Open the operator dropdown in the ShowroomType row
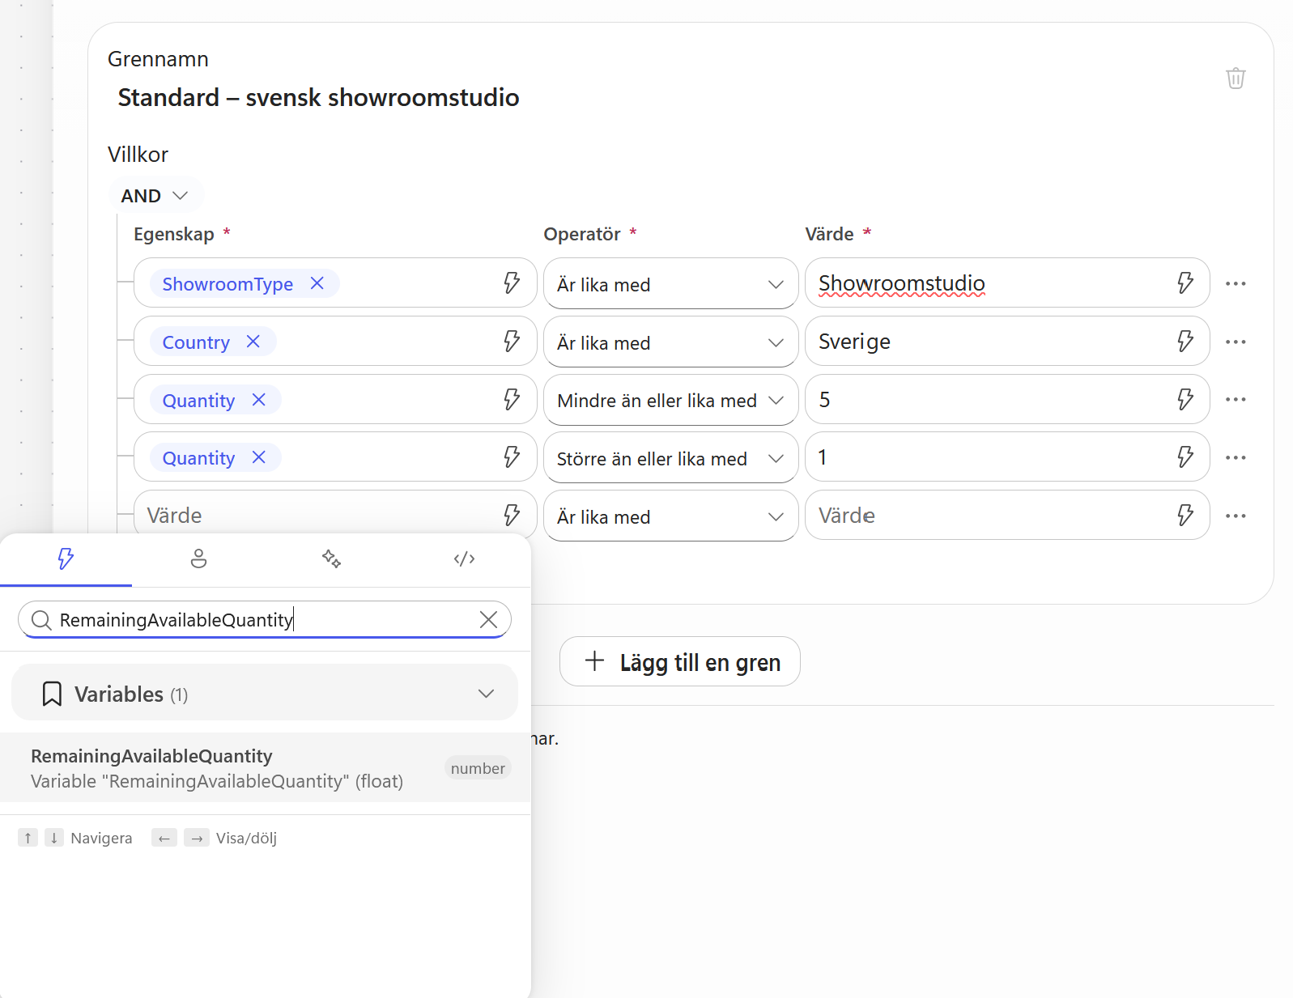The image size is (1293, 998). click(x=671, y=284)
